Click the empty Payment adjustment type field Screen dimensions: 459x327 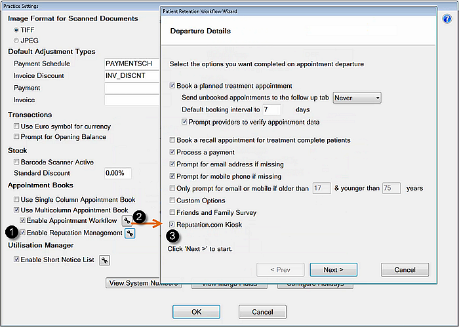pyautogui.click(x=132, y=88)
